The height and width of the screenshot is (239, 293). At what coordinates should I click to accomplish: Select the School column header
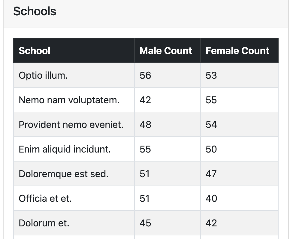tap(74, 51)
